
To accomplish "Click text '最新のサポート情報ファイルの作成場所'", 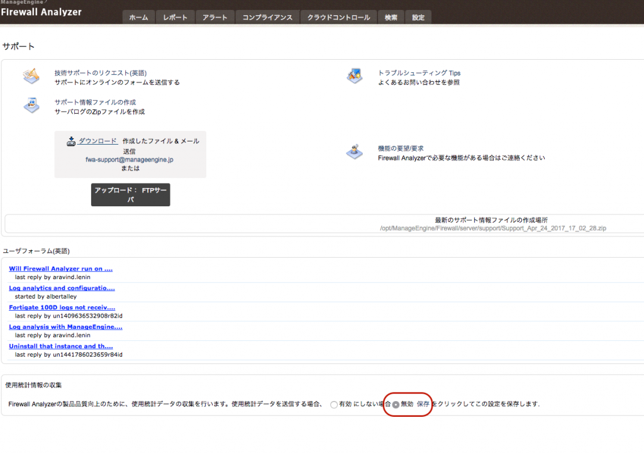I will tap(491, 220).
